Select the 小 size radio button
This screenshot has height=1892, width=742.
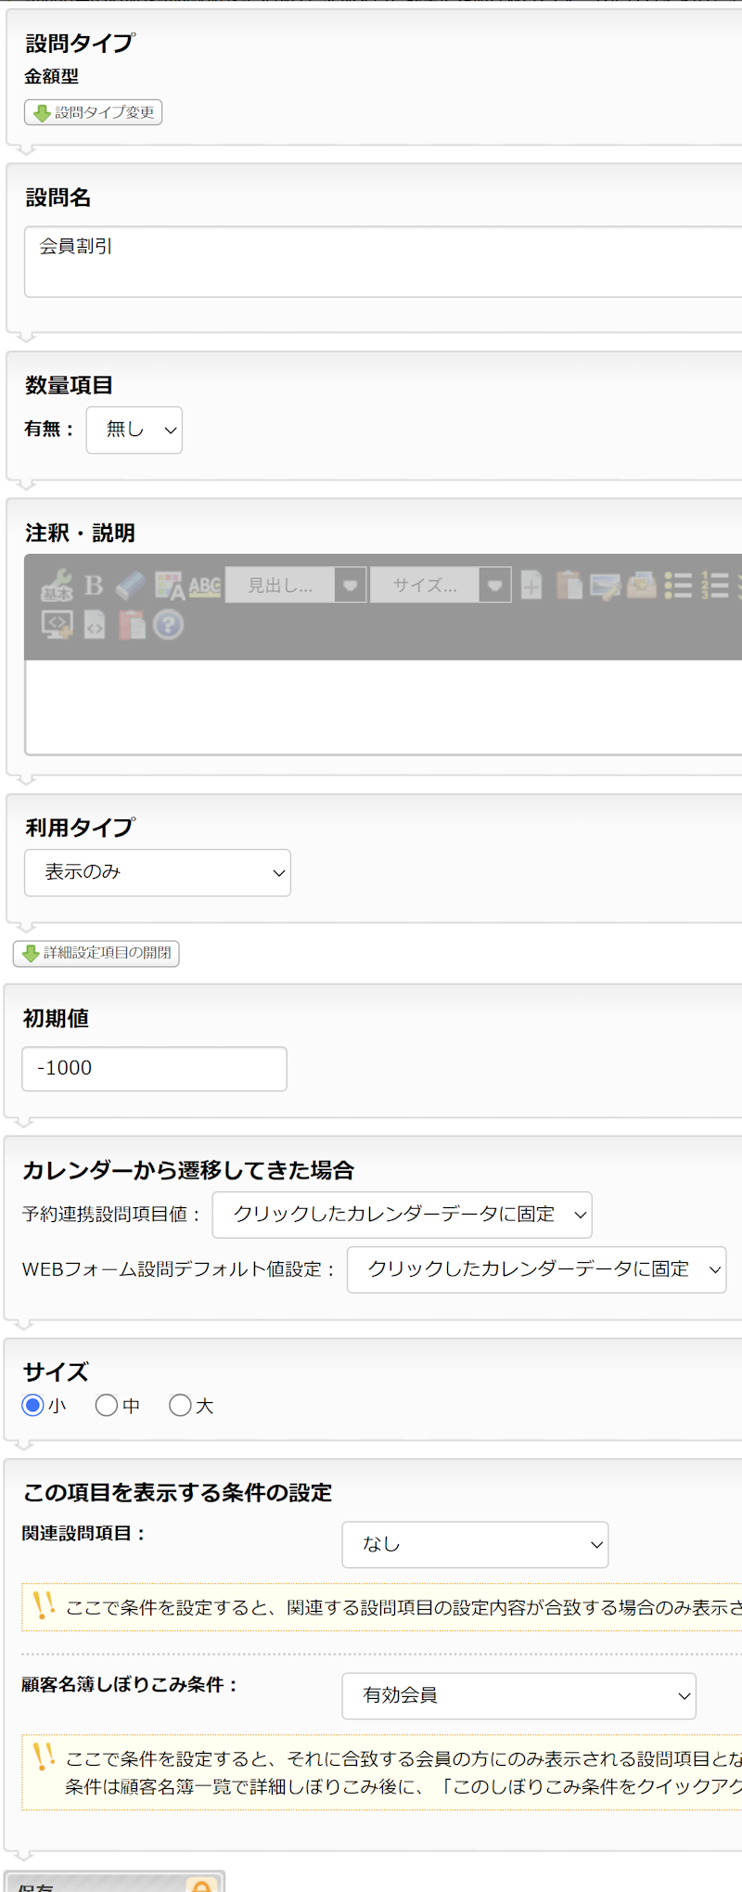(x=33, y=1406)
